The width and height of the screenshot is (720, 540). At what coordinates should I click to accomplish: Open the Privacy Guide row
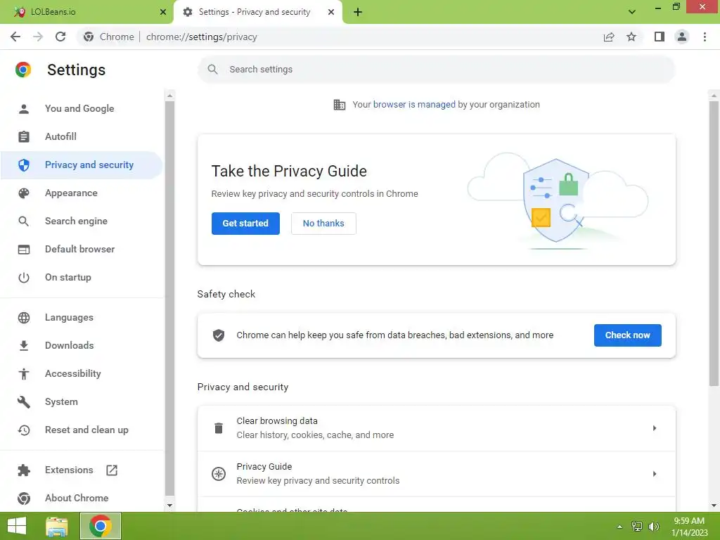pos(436,474)
